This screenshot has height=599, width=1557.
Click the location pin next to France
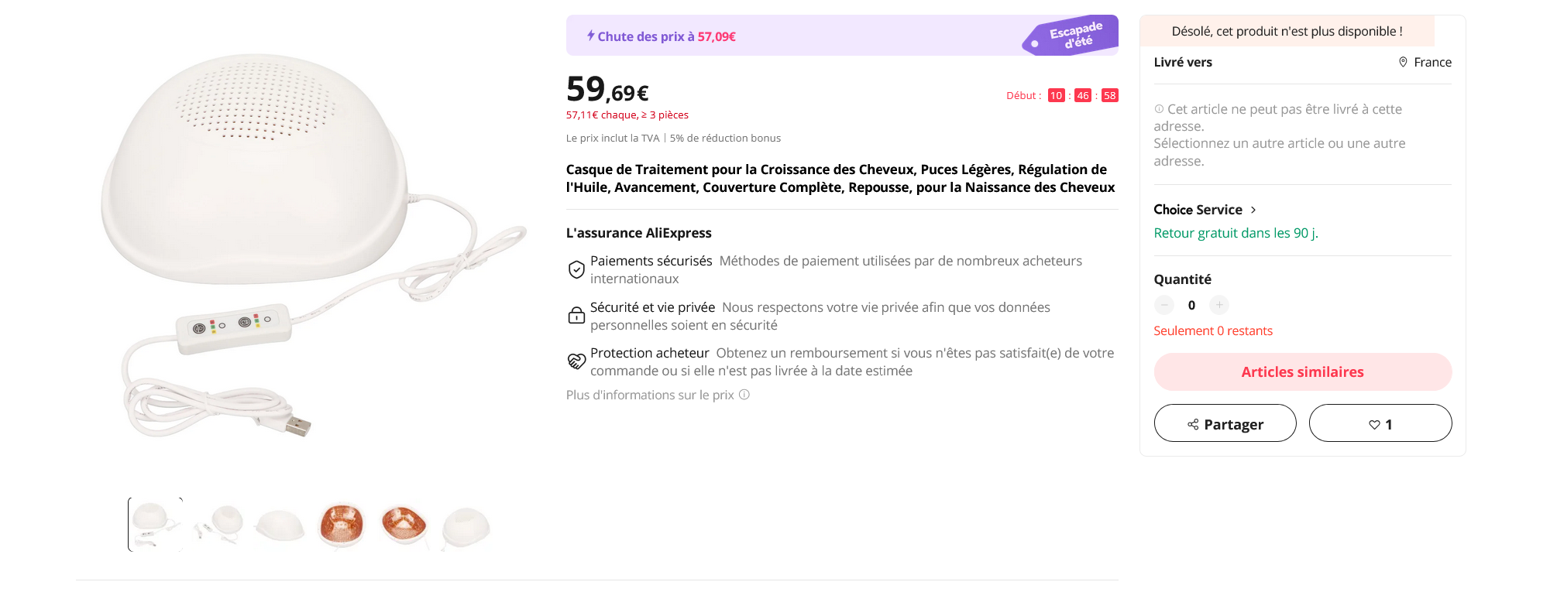point(1403,62)
